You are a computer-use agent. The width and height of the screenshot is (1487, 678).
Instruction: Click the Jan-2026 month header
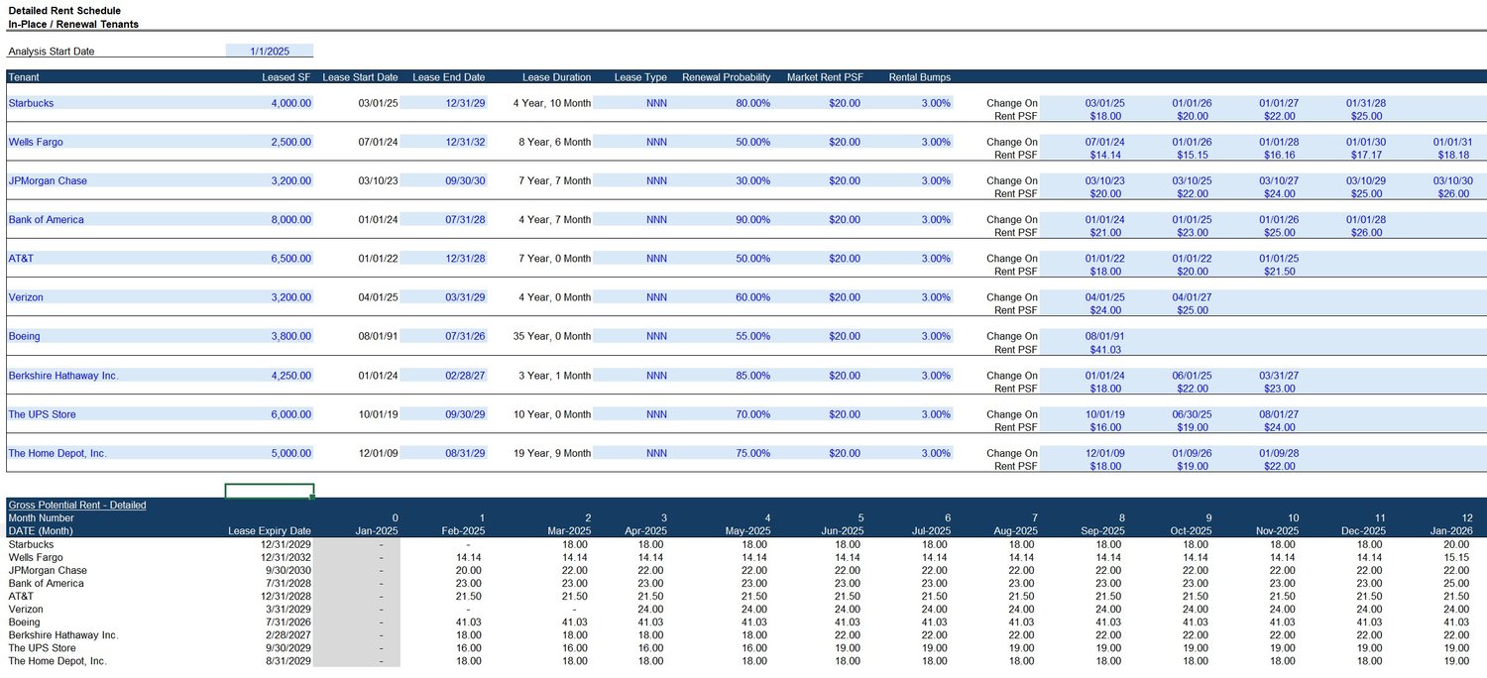click(x=1451, y=531)
